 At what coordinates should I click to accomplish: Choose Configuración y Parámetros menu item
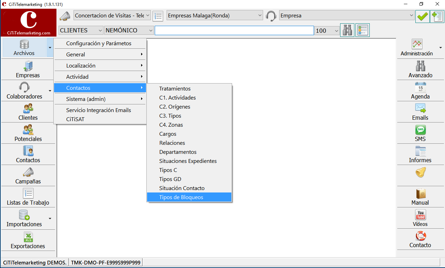tap(100, 44)
